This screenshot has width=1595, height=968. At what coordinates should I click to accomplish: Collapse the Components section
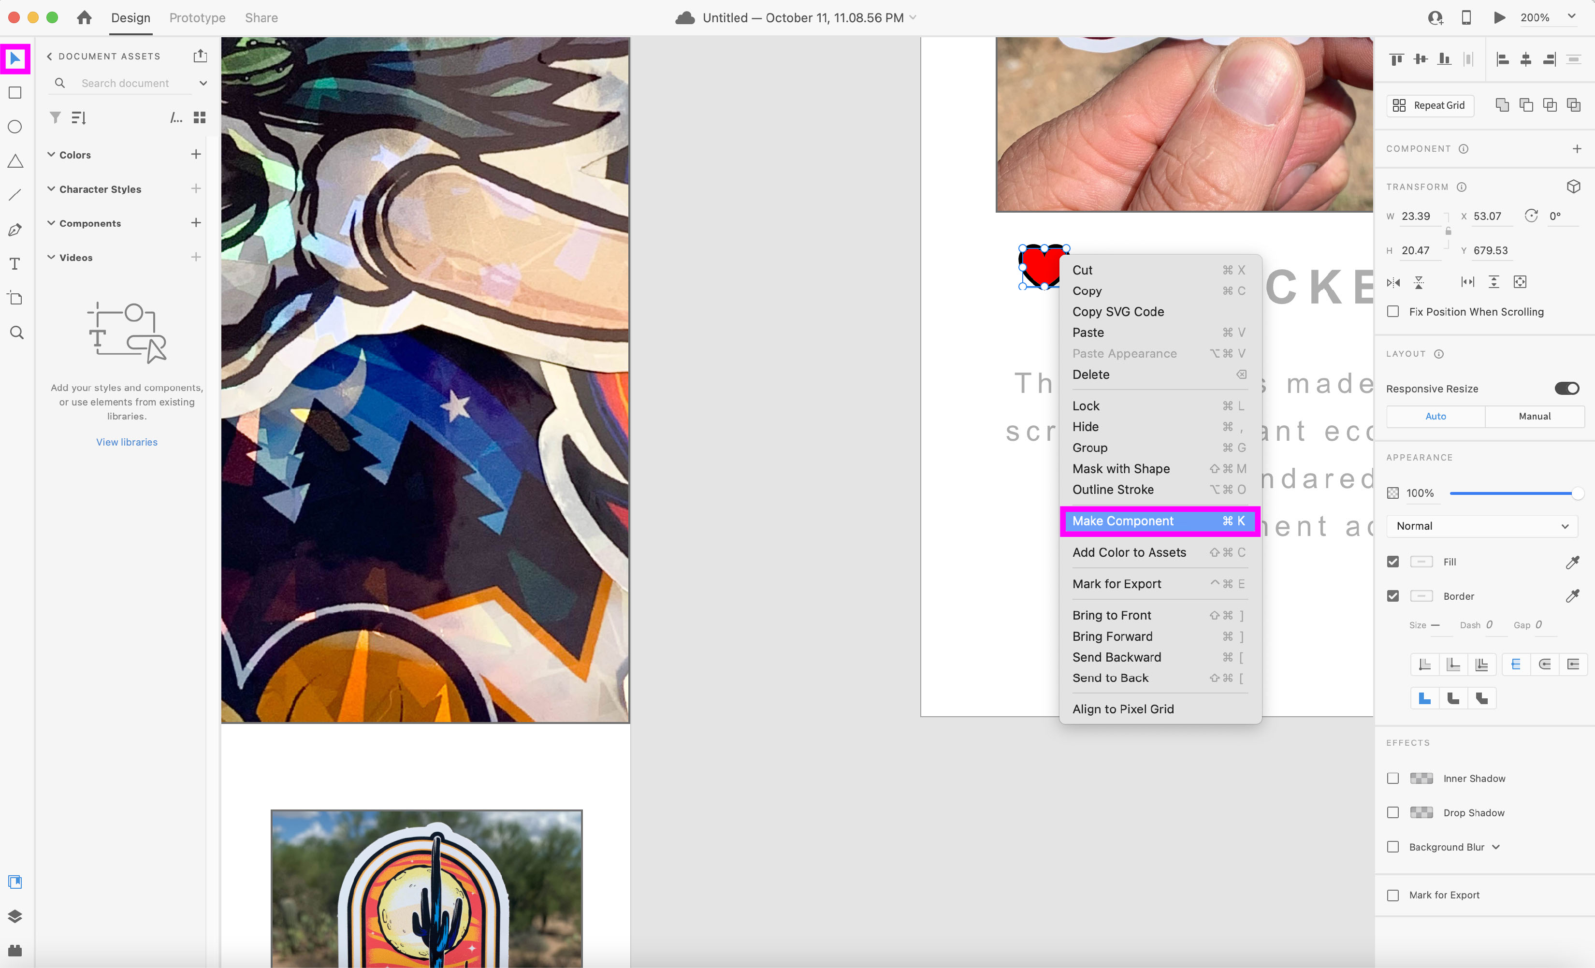[51, 223]
